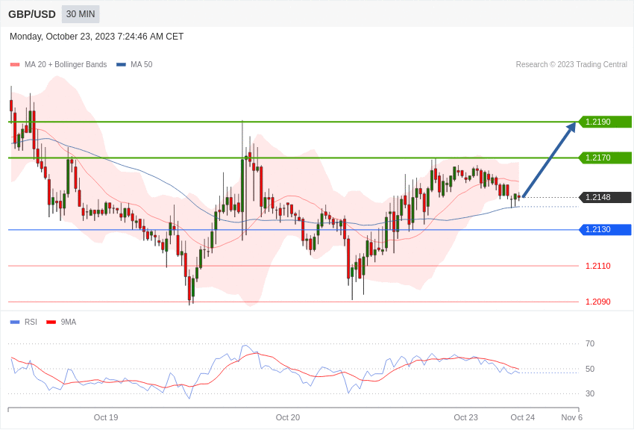Screen dimensions: 634x430
Task: Click the 1.2110 red support label
Action: click(x=598, y=267)
